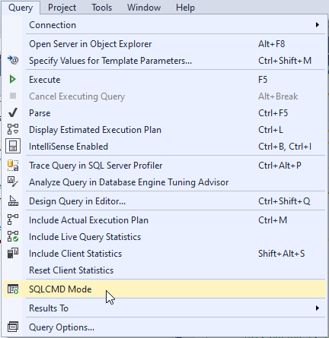Click the Specify Values for Template Parameters icon
Image resolution: width=329 pixels, height=338 pixels.
click(13, 61)
